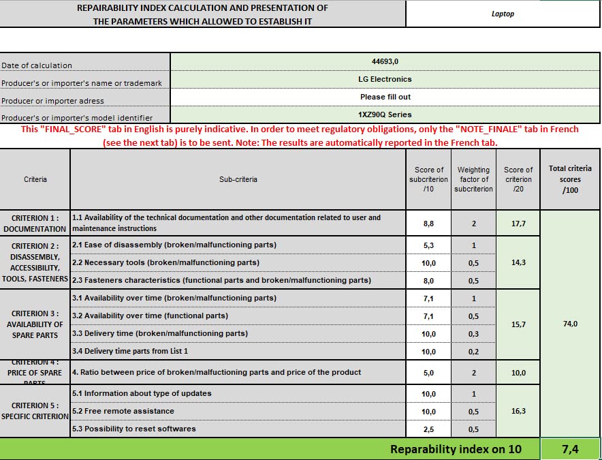Select the 'Total criteria scores /100' header
The height and width of the screenshot is (460, 602).
[x=570, y=179]
